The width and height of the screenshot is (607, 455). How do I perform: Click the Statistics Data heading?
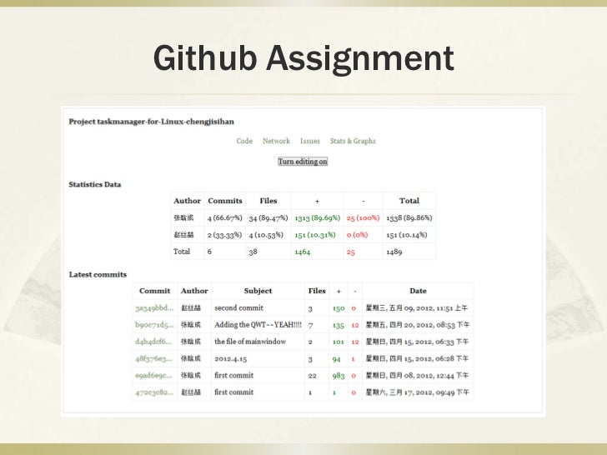coord(95,184)
